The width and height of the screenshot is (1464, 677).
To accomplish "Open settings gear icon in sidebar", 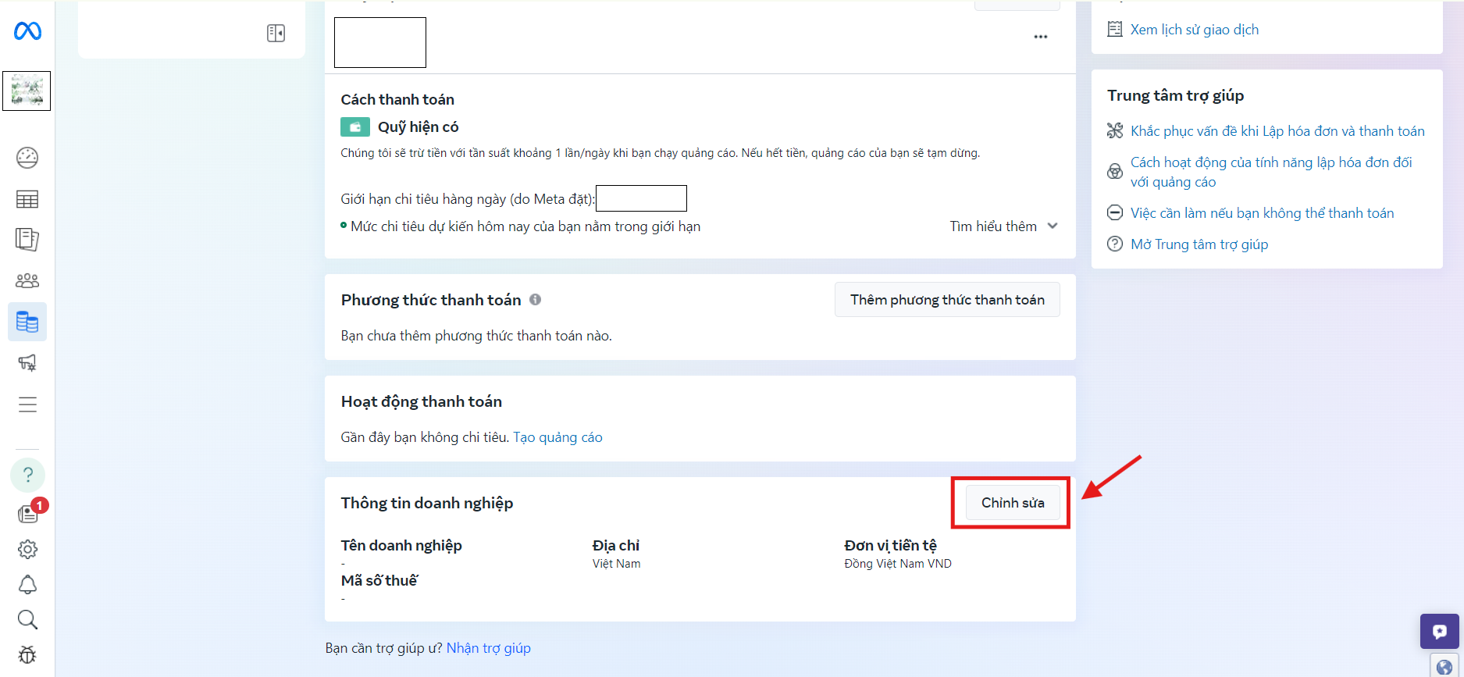I will tap(27, 550).
